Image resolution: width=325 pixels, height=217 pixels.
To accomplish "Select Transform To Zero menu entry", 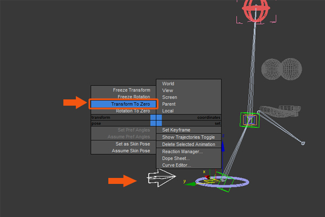I will pos(123,104).
